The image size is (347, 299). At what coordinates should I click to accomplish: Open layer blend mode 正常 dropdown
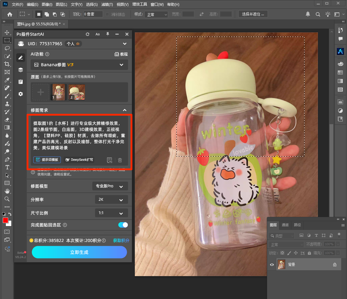pyautogui.click(x=286, y=245)
